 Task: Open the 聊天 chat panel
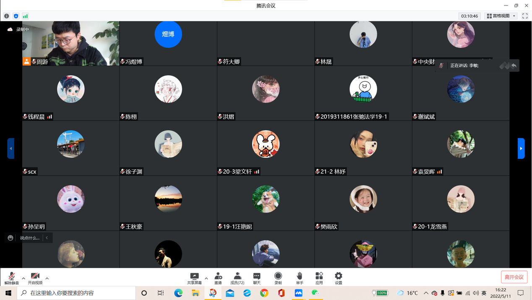click(257, 278)
